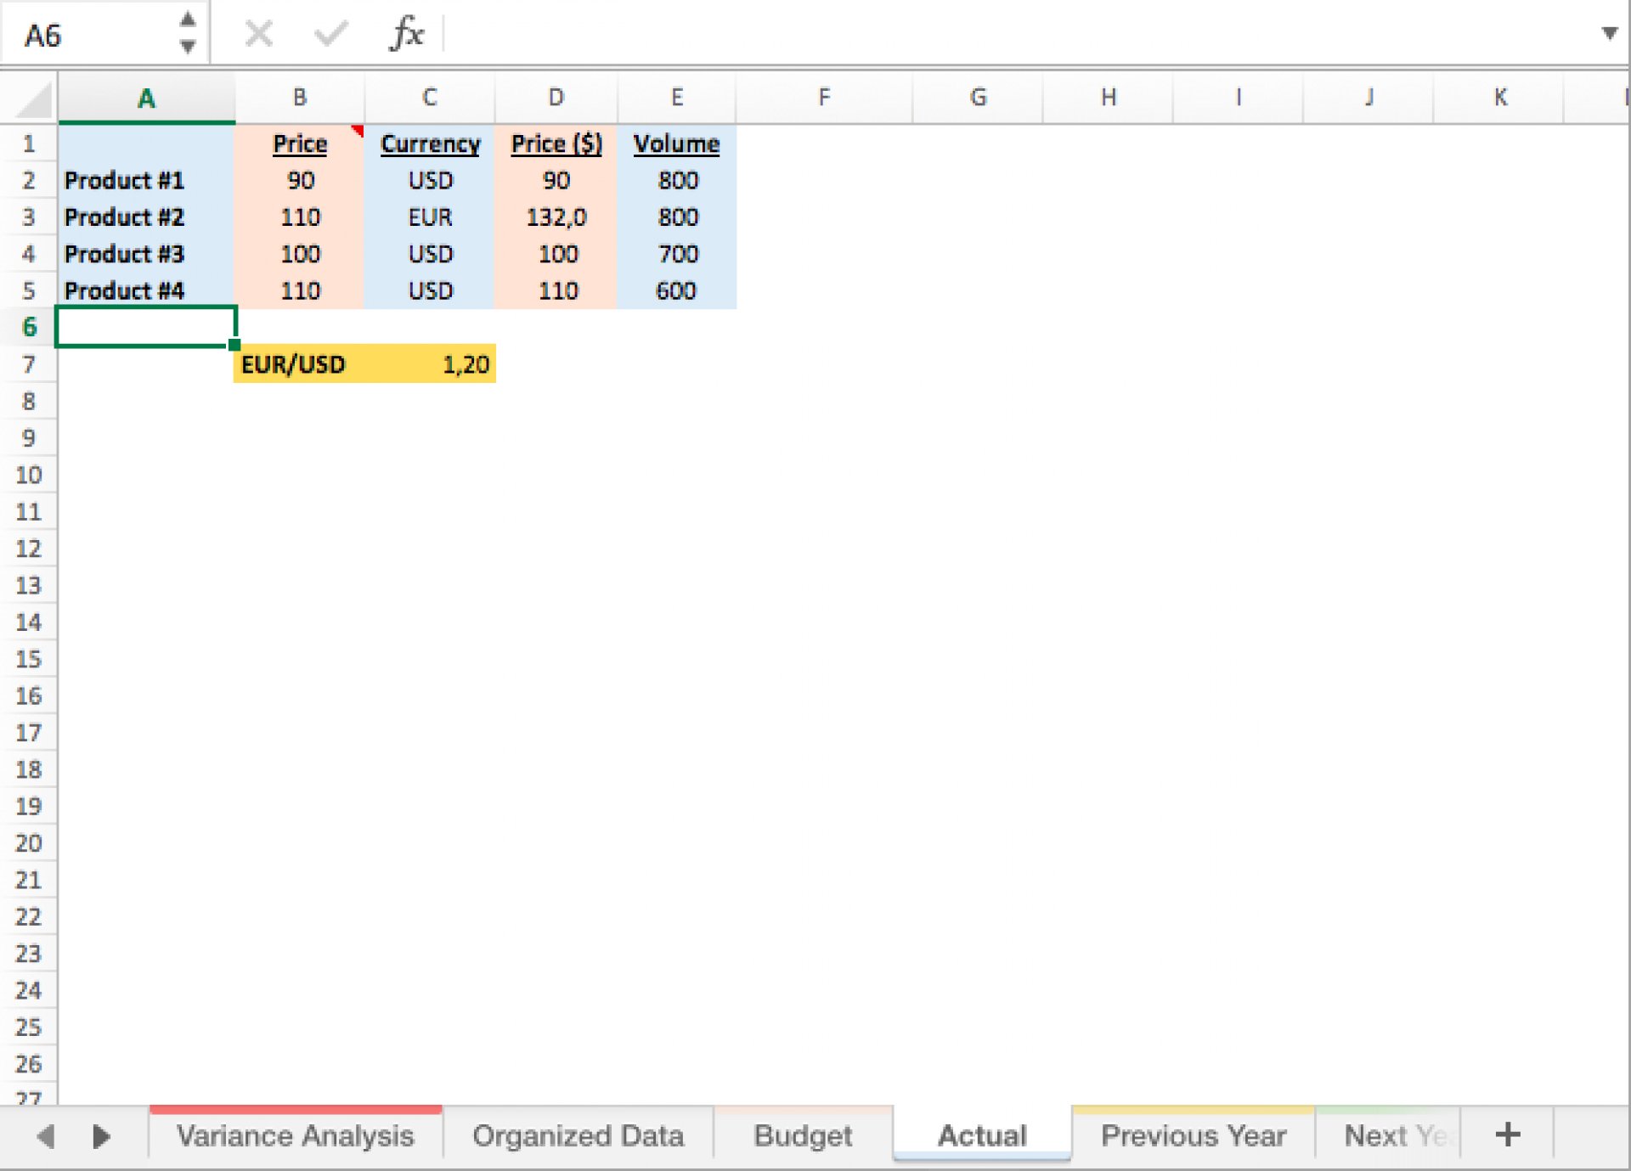Add a new sheet with plus button
This screenshot has height=1171, width=1631.
tap(1508, 1134)
